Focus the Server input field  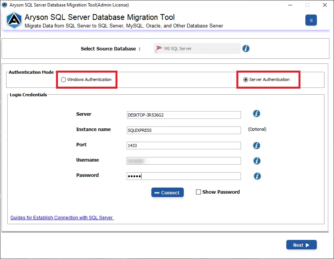(x=184, y=115)
